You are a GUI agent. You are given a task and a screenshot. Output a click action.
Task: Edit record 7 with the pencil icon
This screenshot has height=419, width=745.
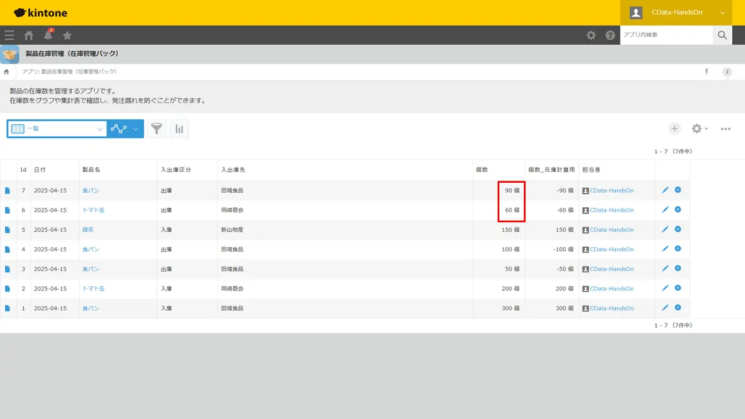pos(665,190)
